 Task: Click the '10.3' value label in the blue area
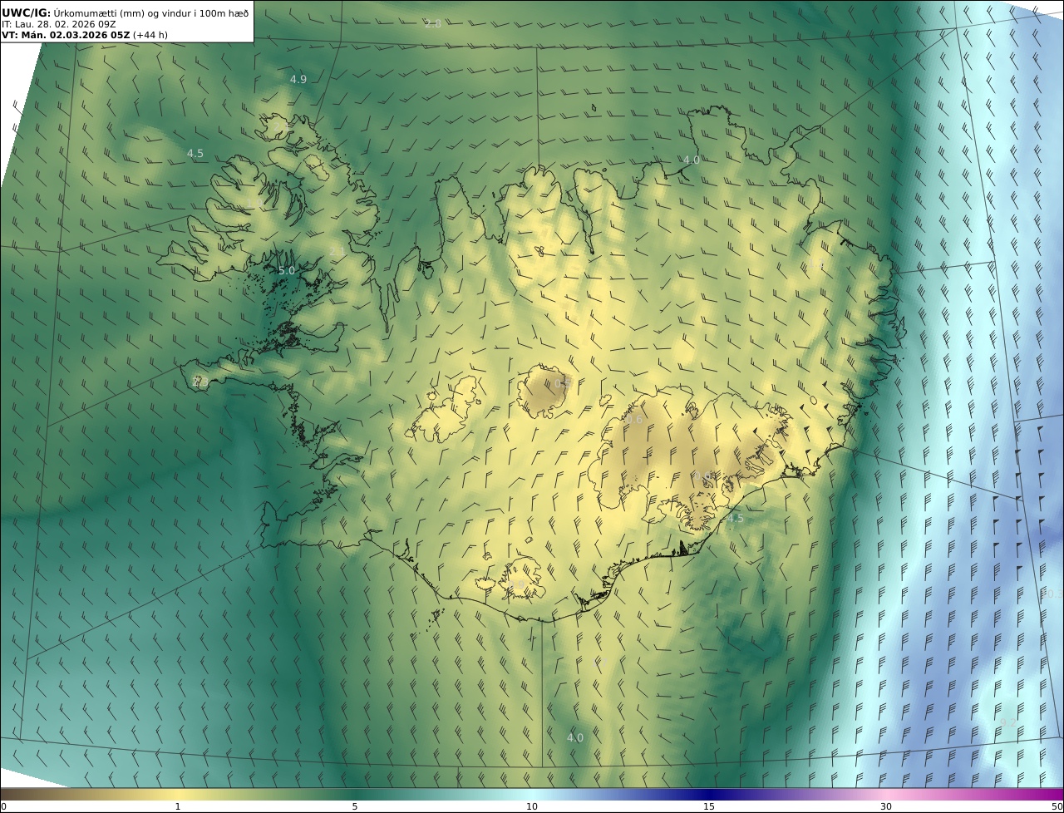tap(1052, 594)
